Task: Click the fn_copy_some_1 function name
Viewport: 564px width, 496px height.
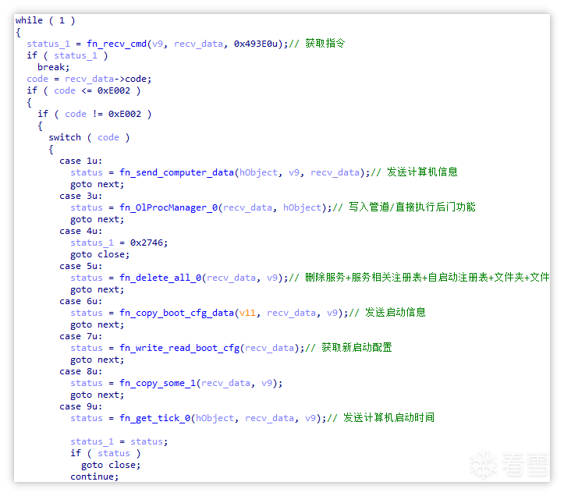Action: click(158, 383)
